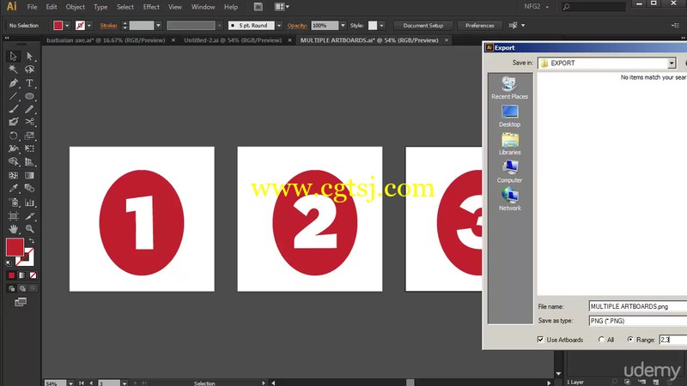Select the Direct Selection tool
The height and width of the screenshot is (386, 687).
[x=29, y=56]
